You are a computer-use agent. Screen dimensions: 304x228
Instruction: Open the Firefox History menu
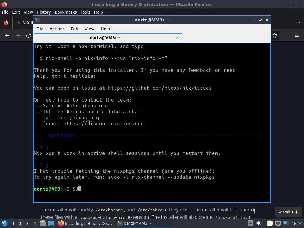44,12
